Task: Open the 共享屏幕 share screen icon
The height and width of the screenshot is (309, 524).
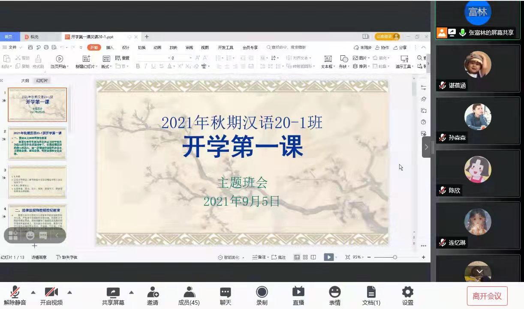Action: (113, 293)
